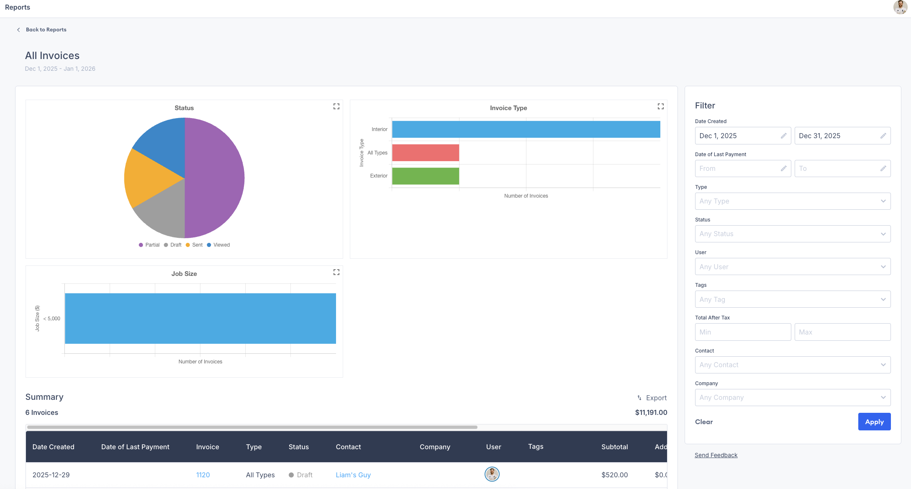This screenshot has height=489, width=911.
Task: Open the user profile avatar in header
Action: point(900,8)
